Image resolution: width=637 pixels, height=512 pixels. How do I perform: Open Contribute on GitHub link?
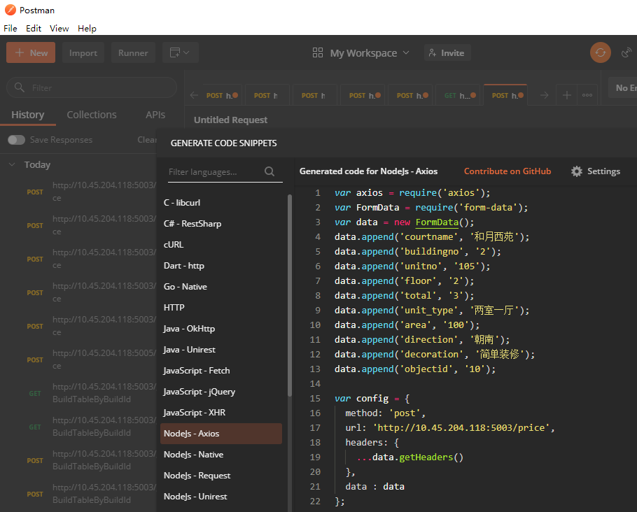(507, 171)
